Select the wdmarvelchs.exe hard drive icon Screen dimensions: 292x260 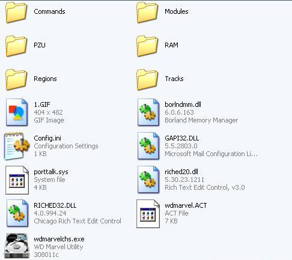[x=17, y=246]
